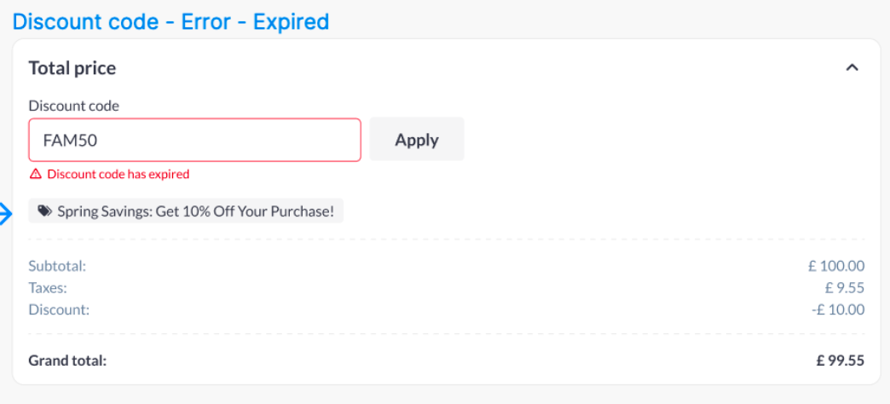Click the Discount code field label
This screenshot has height=404, width=890.
[73, 107]
